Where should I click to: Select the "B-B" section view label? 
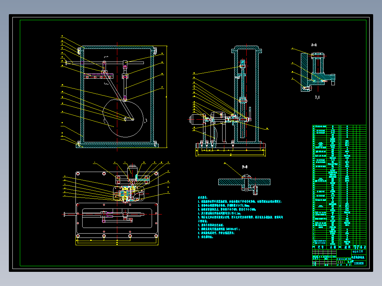tap(245, 167)
